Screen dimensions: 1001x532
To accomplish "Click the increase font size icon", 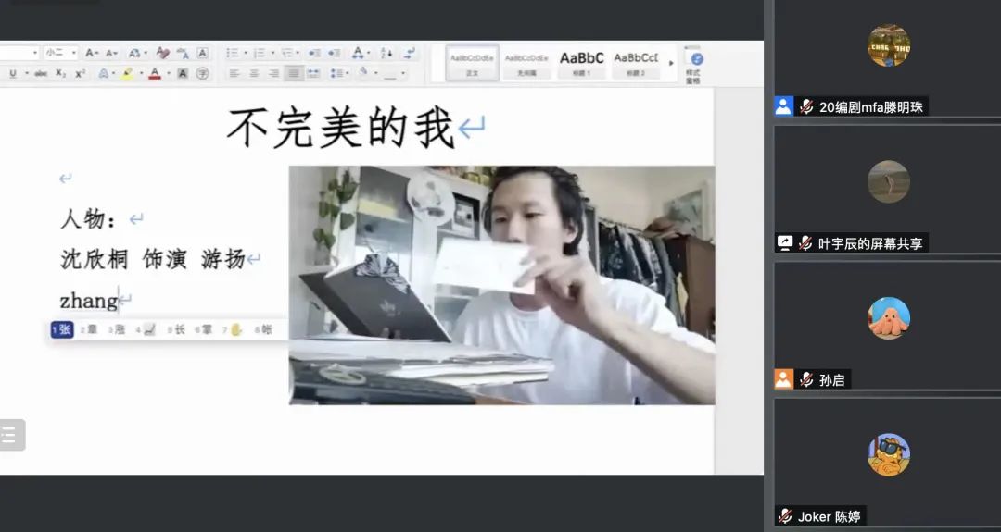I will point(92,53).
